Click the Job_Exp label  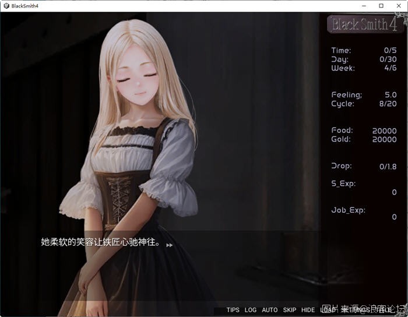pyautogui.click(x=348, y=210)
